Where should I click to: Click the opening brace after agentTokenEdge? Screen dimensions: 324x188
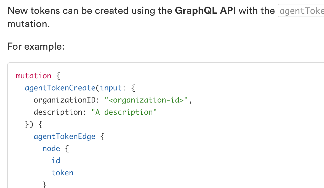coord(102,136)
